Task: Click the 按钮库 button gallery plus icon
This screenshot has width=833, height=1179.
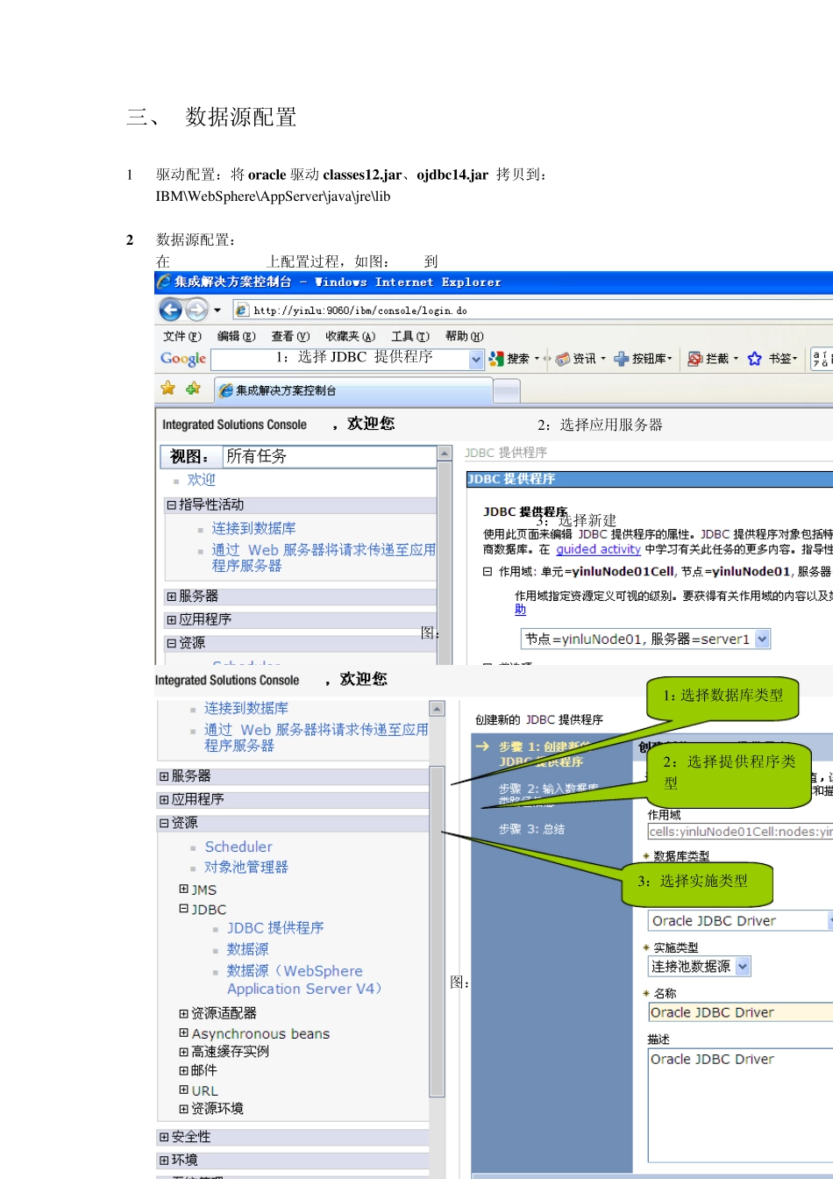Action: tap(622, 359)
